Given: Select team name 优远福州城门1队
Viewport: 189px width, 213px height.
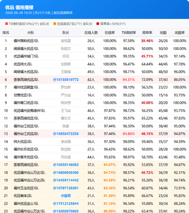Looking at the screenshot, I should pyautogui.click(x=26, y=56).
